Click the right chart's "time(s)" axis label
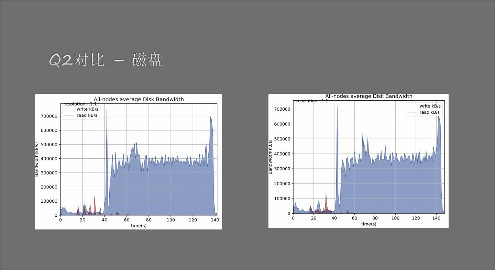 pos(368,224)
